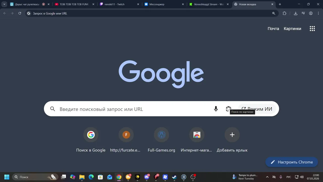Open the Microsoft Store taskbar icon

pyautogui.click(x=100, y=177)
